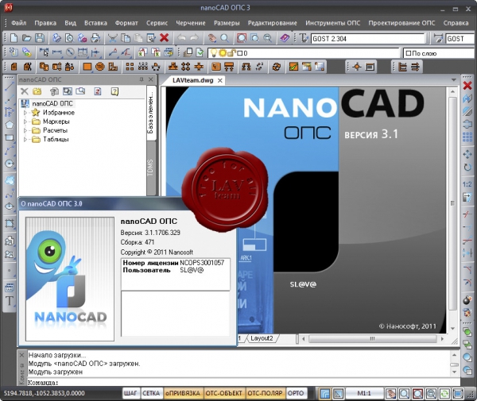The height and width of the screenshot is (401, 477).
Task: Select the nanoCAD ОПС root tree item
Action: tap(52, 103)
